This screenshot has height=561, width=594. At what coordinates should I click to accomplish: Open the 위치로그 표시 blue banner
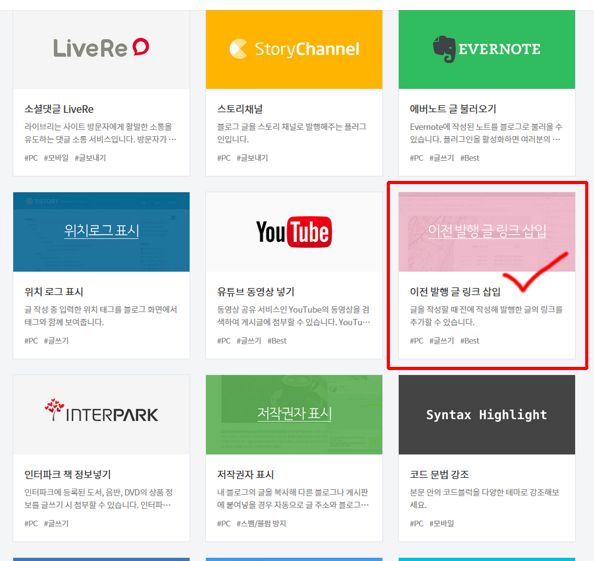pos(101,231)
